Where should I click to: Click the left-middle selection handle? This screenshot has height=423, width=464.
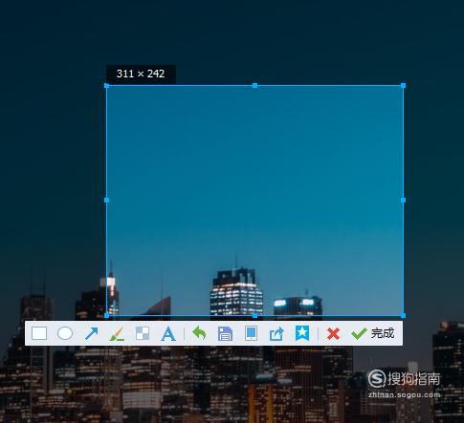pos(107,201)
